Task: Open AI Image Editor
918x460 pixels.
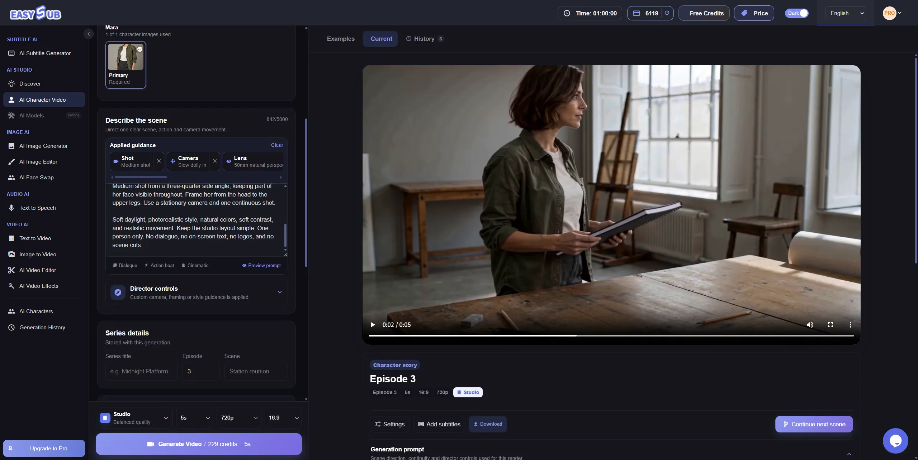Action: click(x=44, y=162)
